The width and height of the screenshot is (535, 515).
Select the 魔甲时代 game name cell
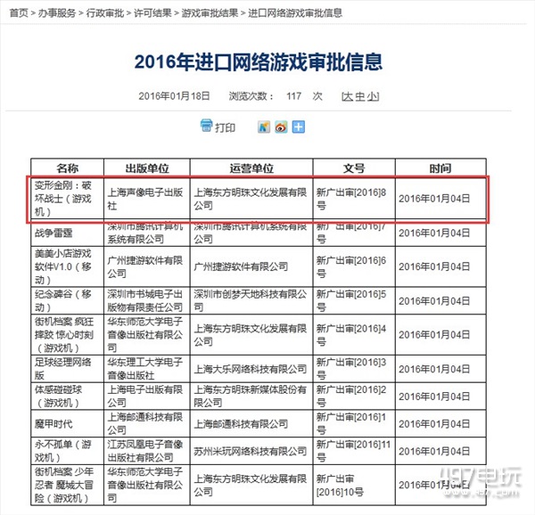[67, 423]
